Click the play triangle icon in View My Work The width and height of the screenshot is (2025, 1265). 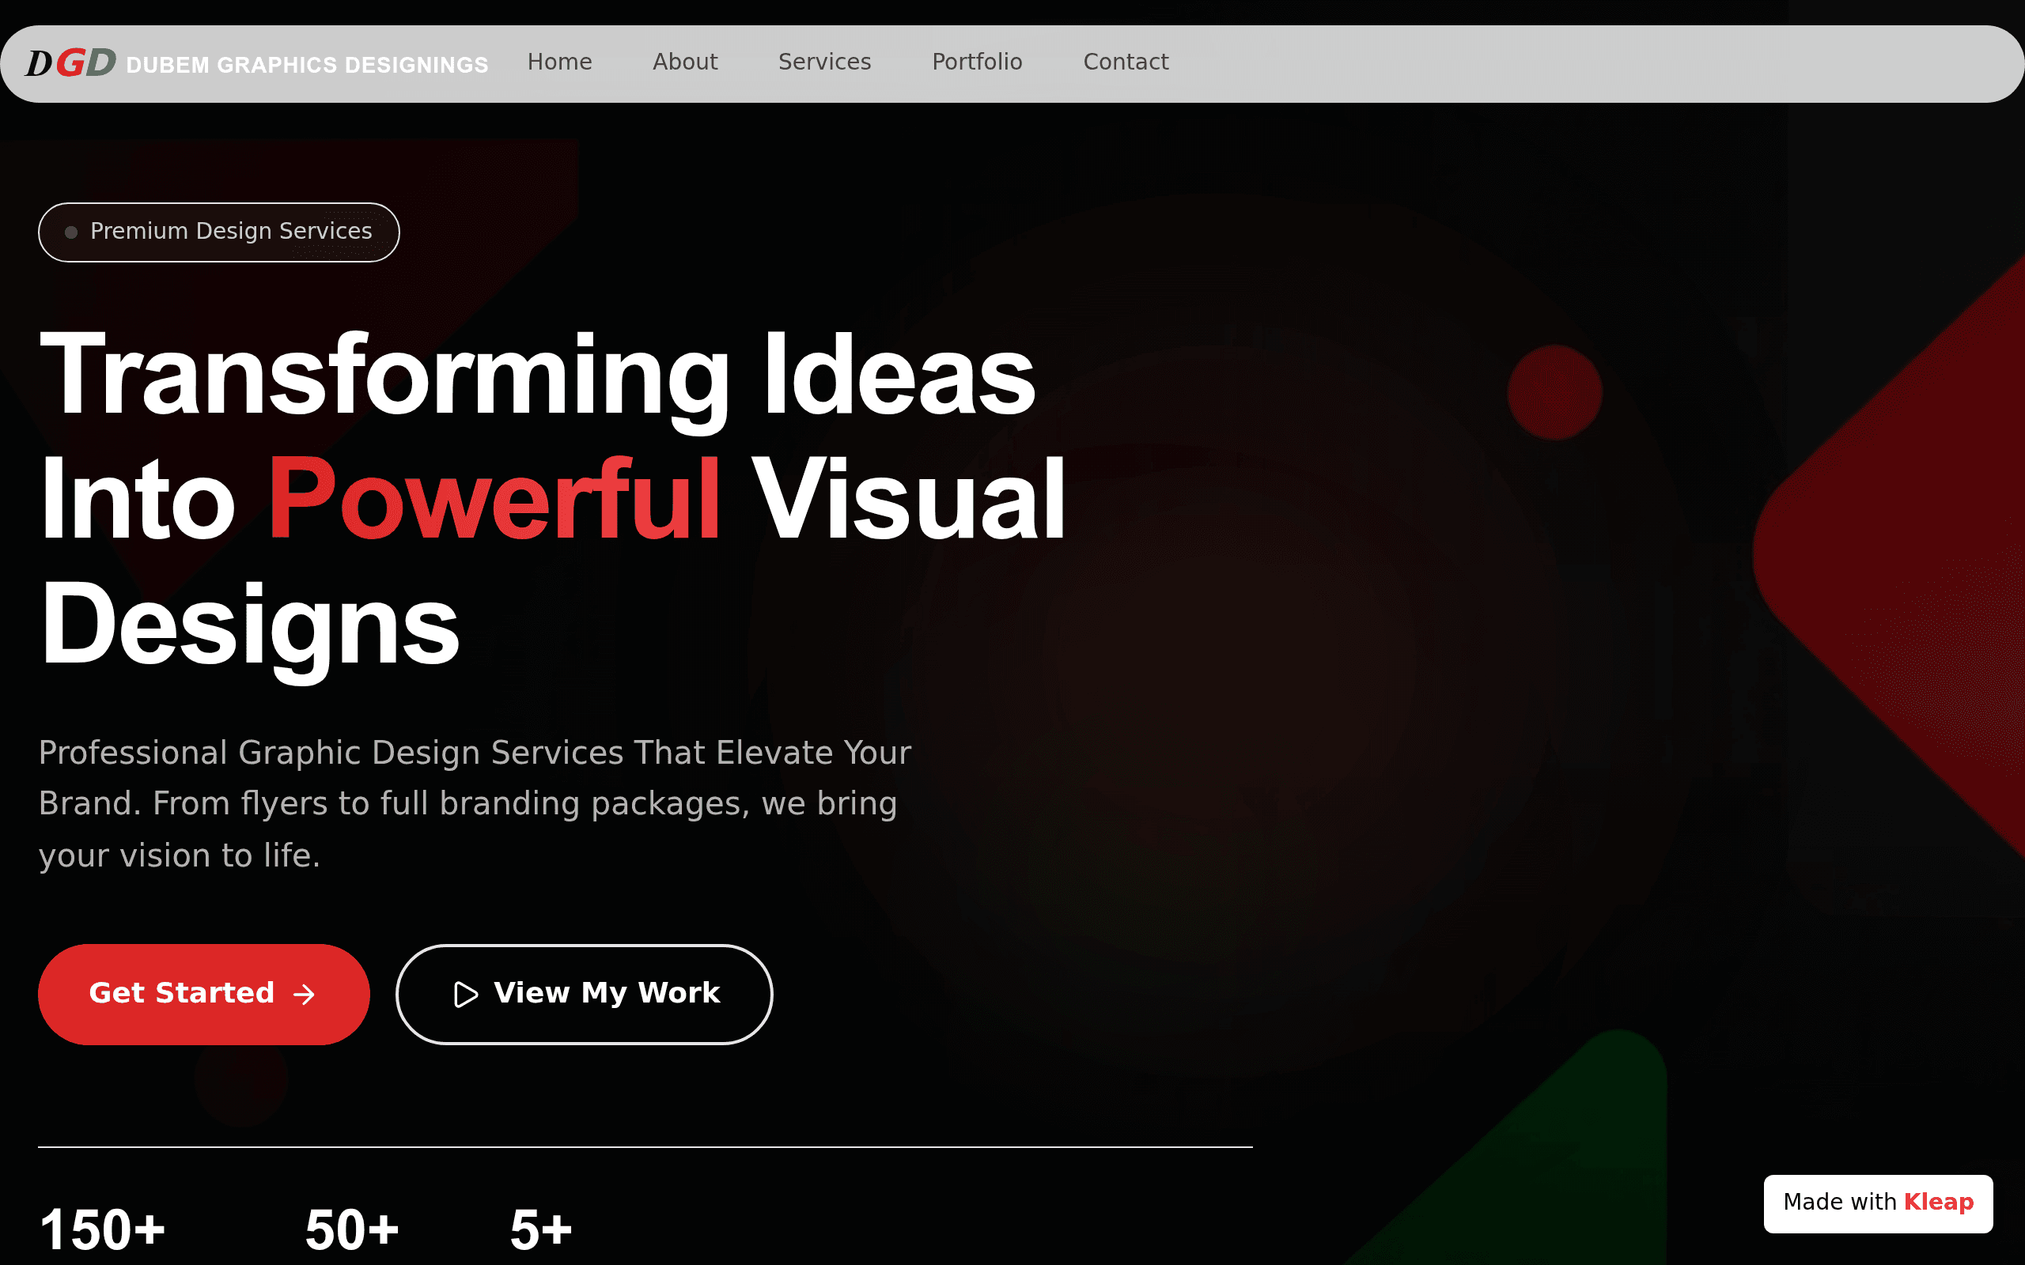465,994
